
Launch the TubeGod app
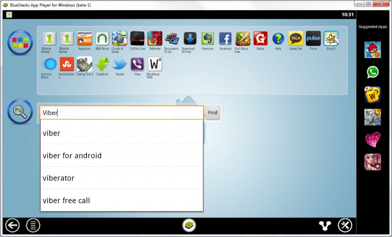point(102,64)
